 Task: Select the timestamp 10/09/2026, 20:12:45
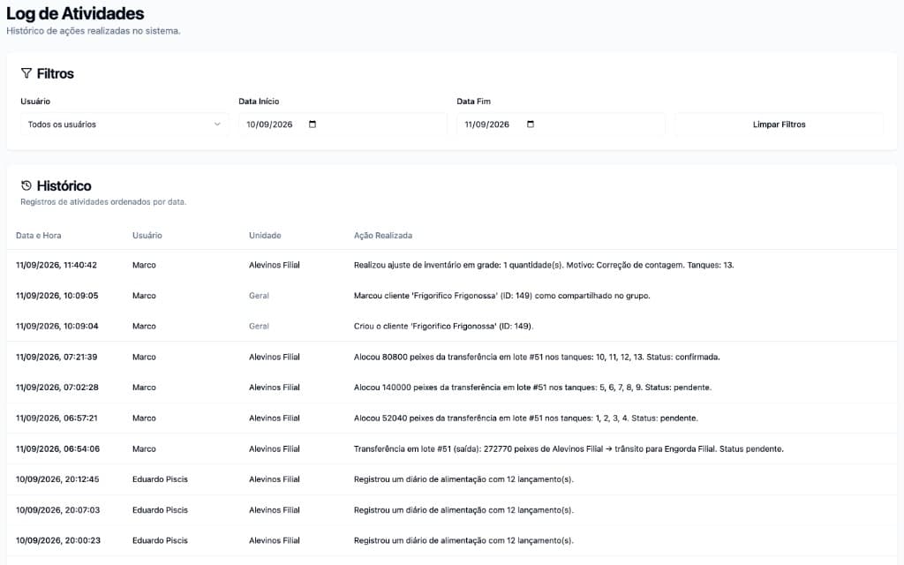pos(57,479)
